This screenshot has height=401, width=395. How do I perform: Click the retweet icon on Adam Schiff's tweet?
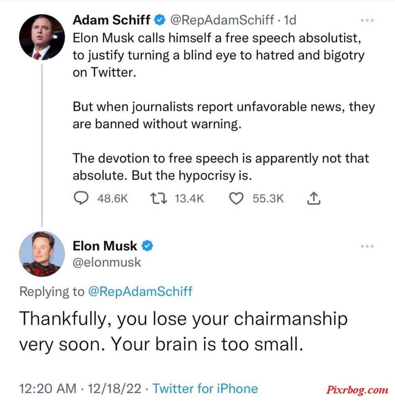(x=159, y=198)
